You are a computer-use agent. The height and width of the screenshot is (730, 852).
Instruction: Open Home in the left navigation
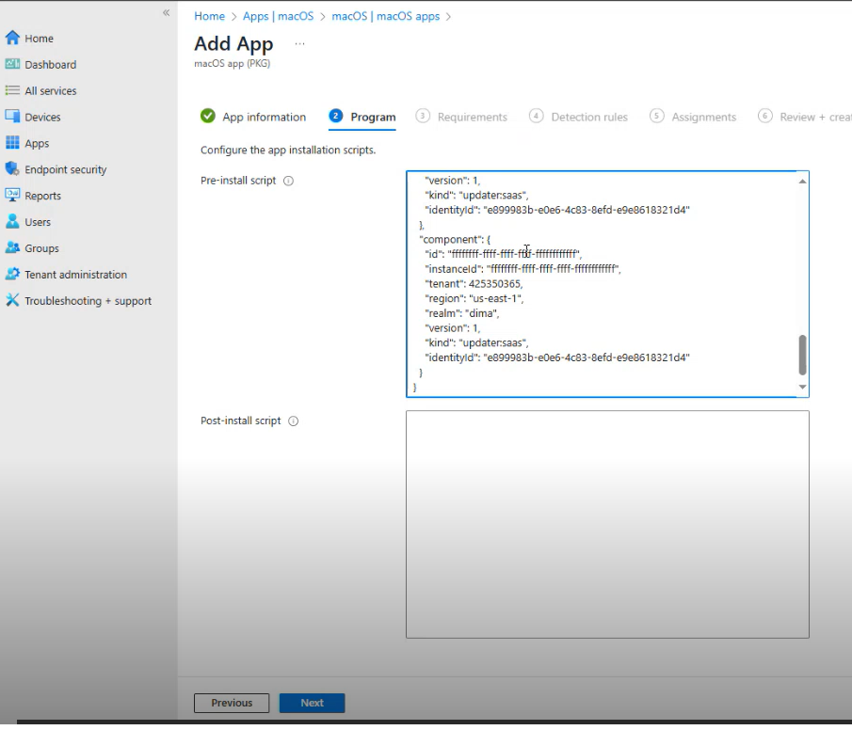pyautogui.click(x=40, y=39)
